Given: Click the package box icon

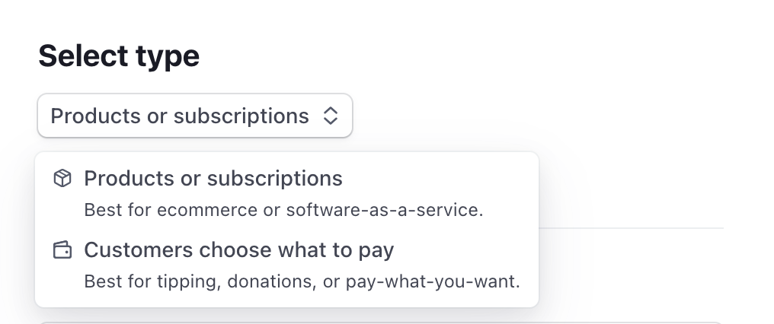Looking at the screenshot, I should pyautogui.click(x=62, y=178).
